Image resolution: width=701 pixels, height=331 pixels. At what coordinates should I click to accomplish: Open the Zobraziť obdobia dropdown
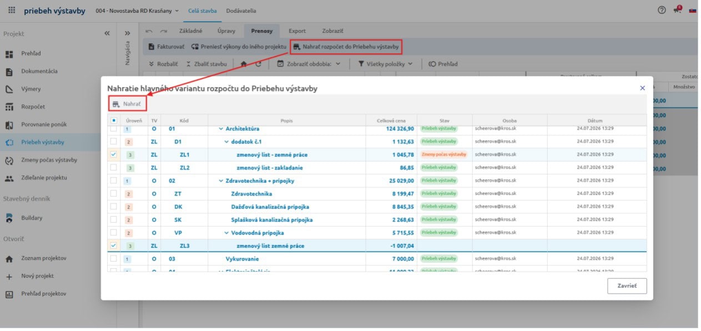click(309, 64)
